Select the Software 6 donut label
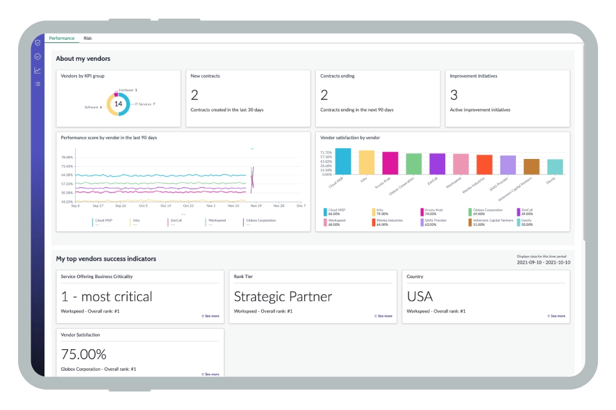The width and height of the screenshot is (616, 410). [93, 107]
